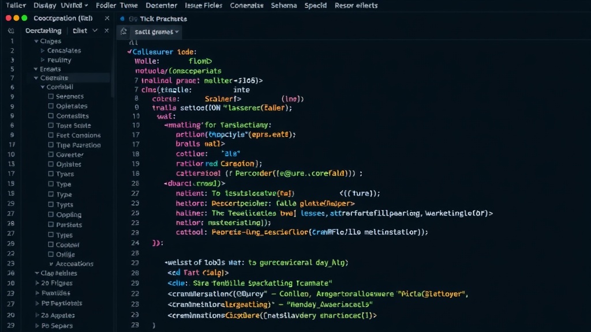
Task: Expand the Censalates tree node
Action: tap(43, 50)
